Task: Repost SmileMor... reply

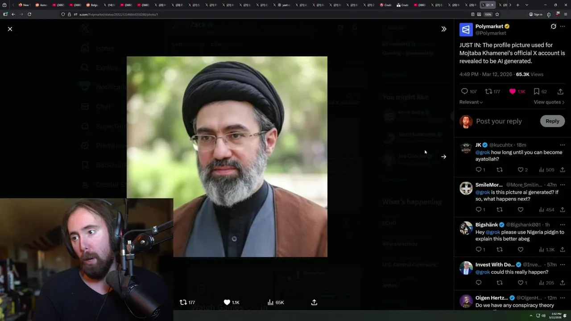Action: [x=500, y=210]
